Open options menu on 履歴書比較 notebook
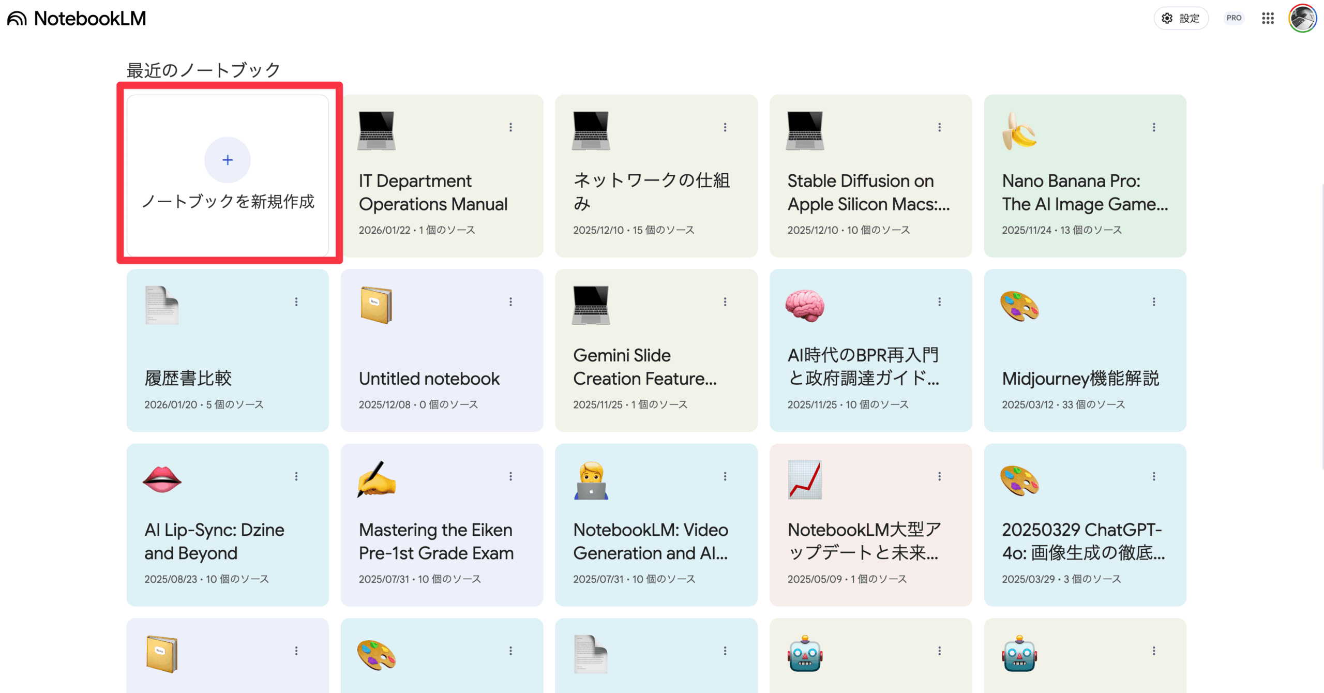 pos(296,302)
